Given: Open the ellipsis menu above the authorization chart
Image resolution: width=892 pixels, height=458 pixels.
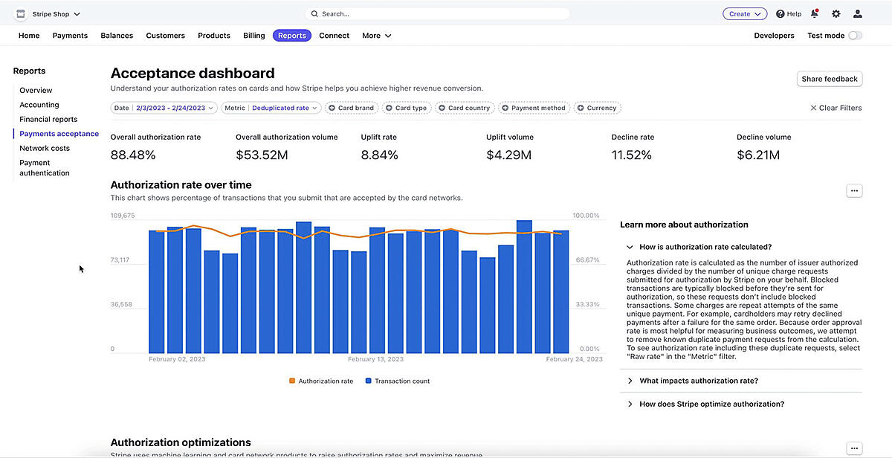Looking at the screenshot, I should click(x=854, y=191).
